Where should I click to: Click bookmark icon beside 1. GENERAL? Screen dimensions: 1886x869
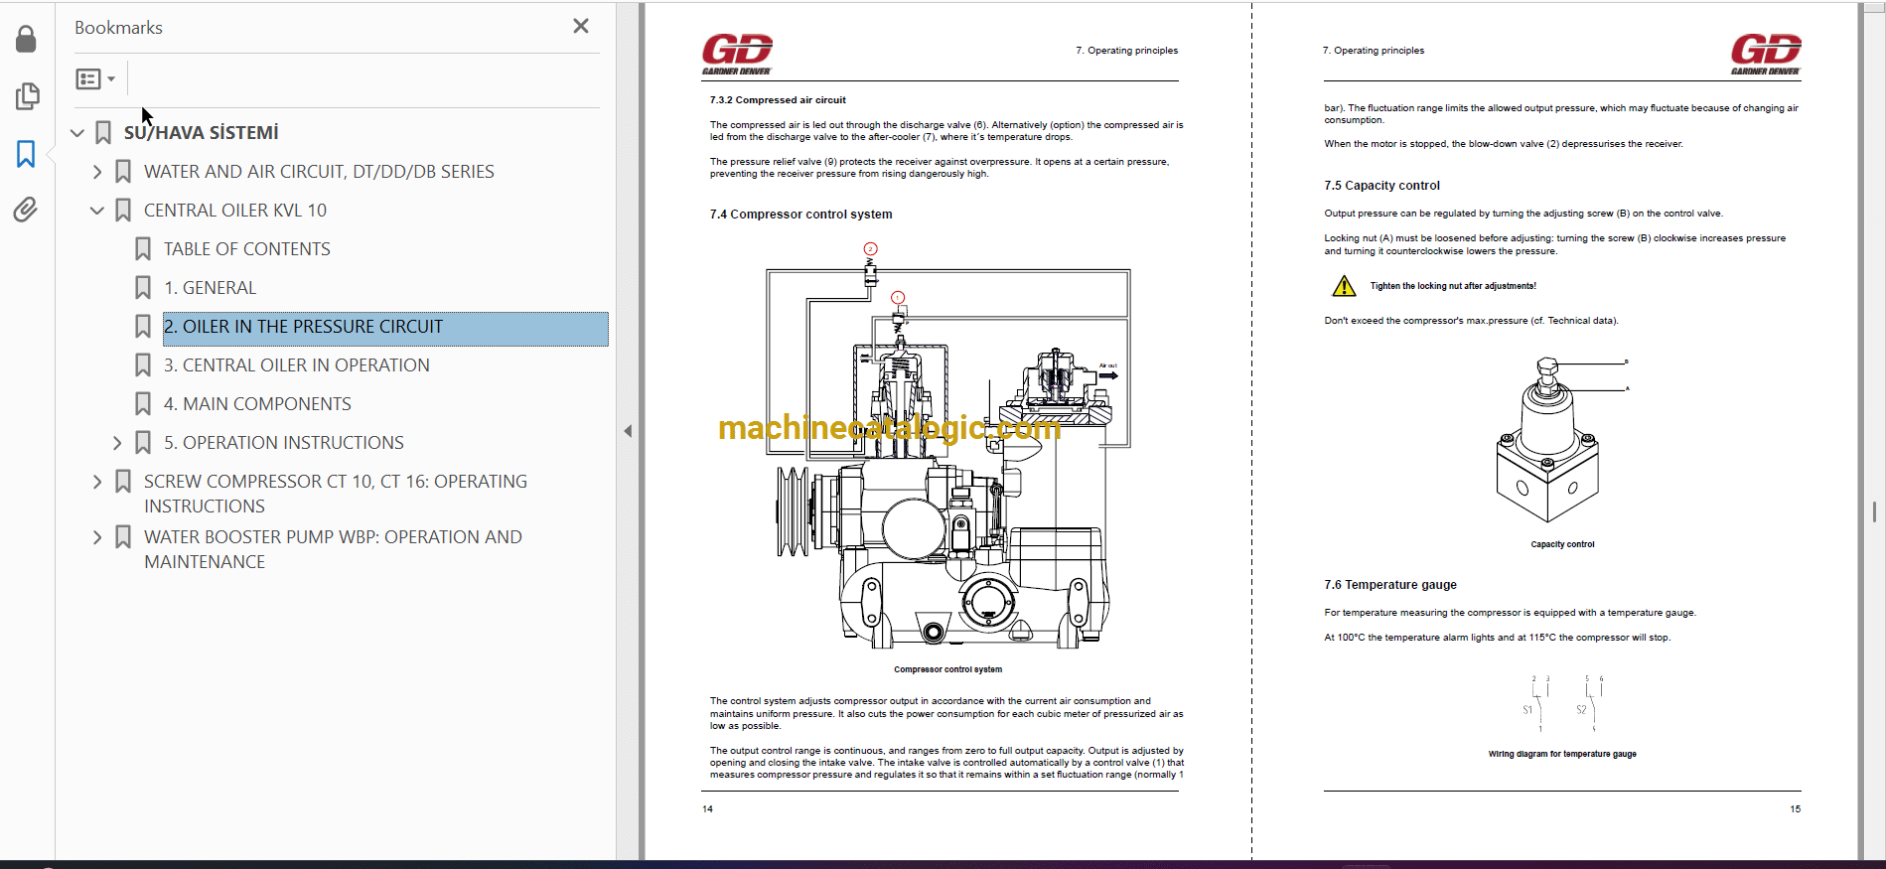click(143, 288)
